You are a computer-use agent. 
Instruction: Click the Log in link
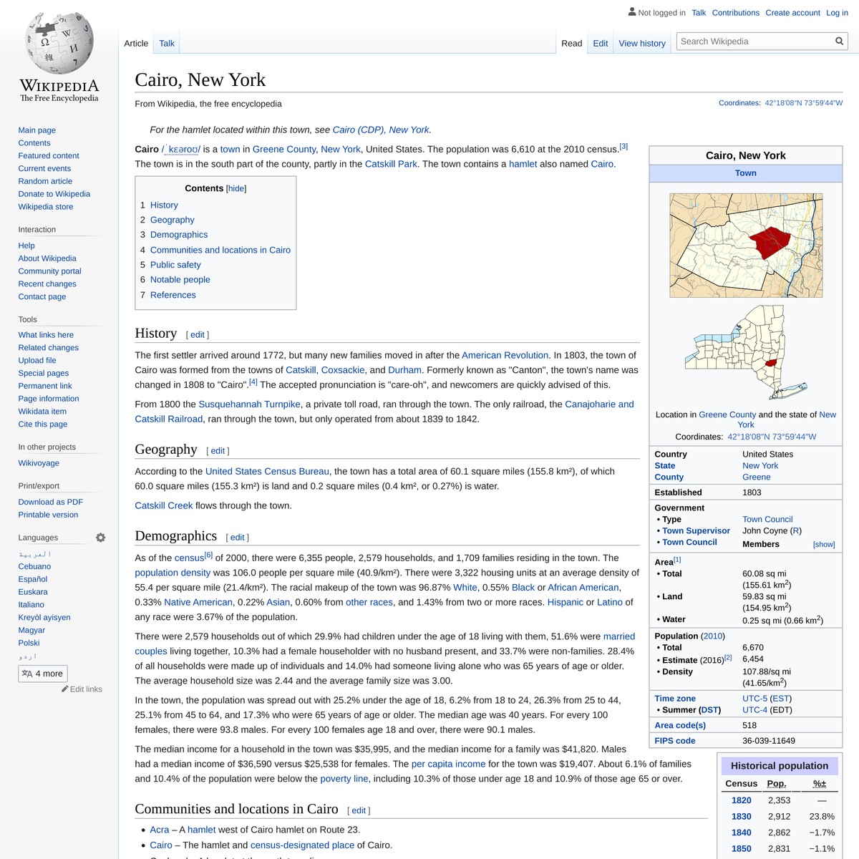point(837,12)
